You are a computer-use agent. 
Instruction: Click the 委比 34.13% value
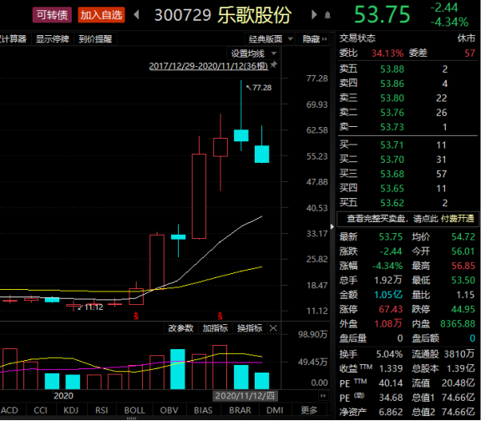click(387, 53)
